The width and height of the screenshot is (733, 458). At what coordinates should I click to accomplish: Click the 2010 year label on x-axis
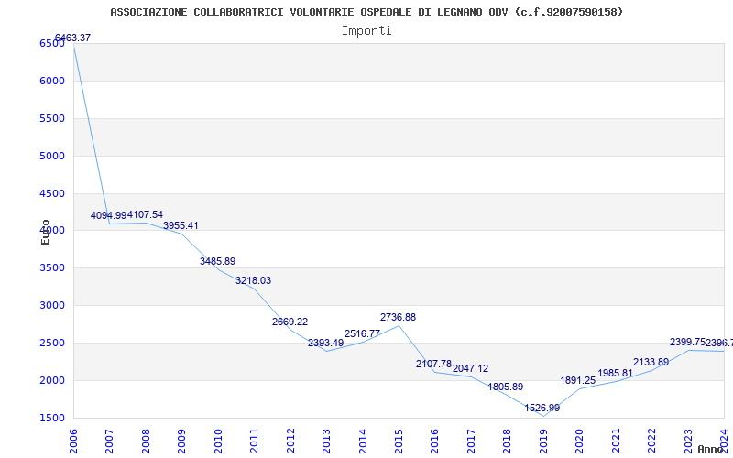coord(218,441)
